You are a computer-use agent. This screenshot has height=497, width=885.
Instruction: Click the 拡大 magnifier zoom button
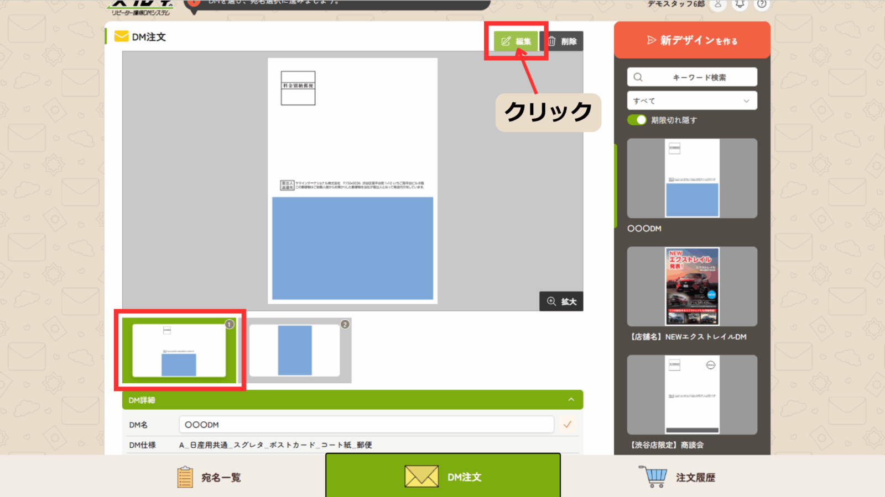tap(561, 302)
